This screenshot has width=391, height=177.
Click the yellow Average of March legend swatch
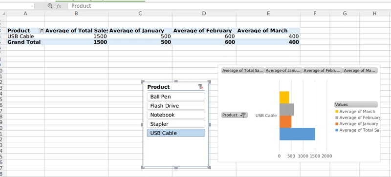(337, 112)
